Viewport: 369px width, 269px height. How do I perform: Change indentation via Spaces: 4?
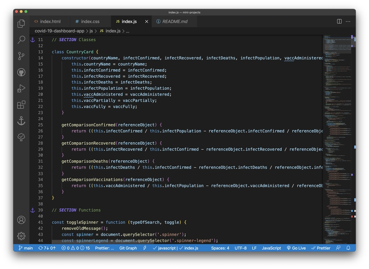tap(220, 248)
